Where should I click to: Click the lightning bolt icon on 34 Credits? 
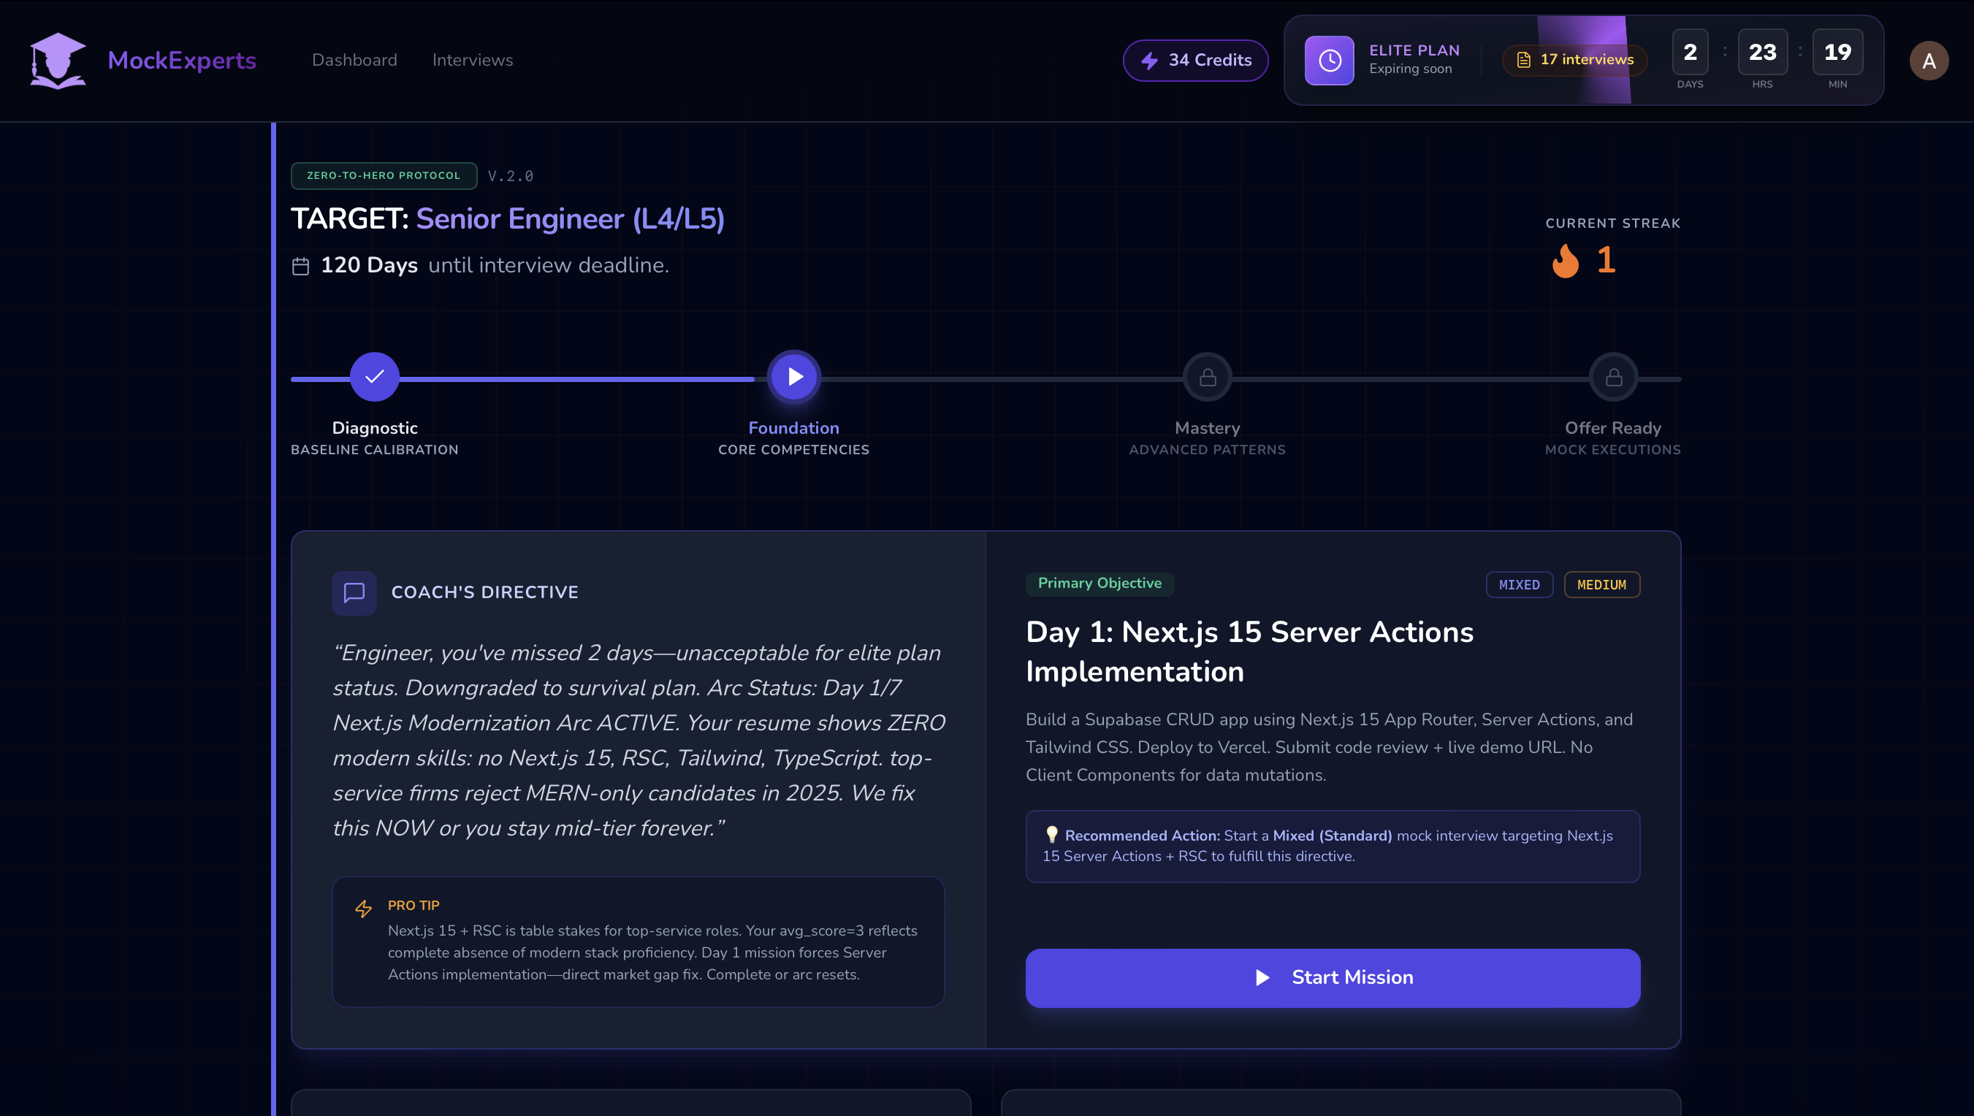(1149, 60)
